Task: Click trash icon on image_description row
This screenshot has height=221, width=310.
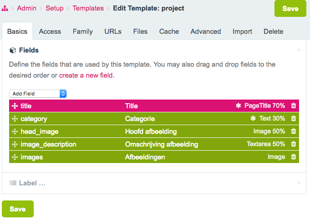Action: pyautogui.click(x=294, y=144)
